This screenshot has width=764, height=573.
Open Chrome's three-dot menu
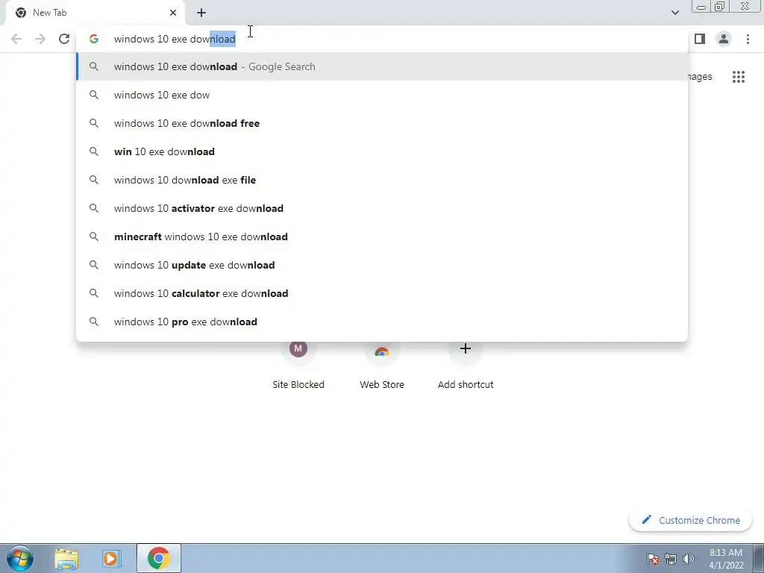(x=748, y=39)
